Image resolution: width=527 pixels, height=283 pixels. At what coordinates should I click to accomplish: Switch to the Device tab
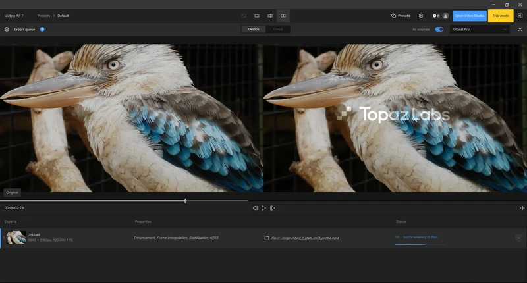(254, 29)
